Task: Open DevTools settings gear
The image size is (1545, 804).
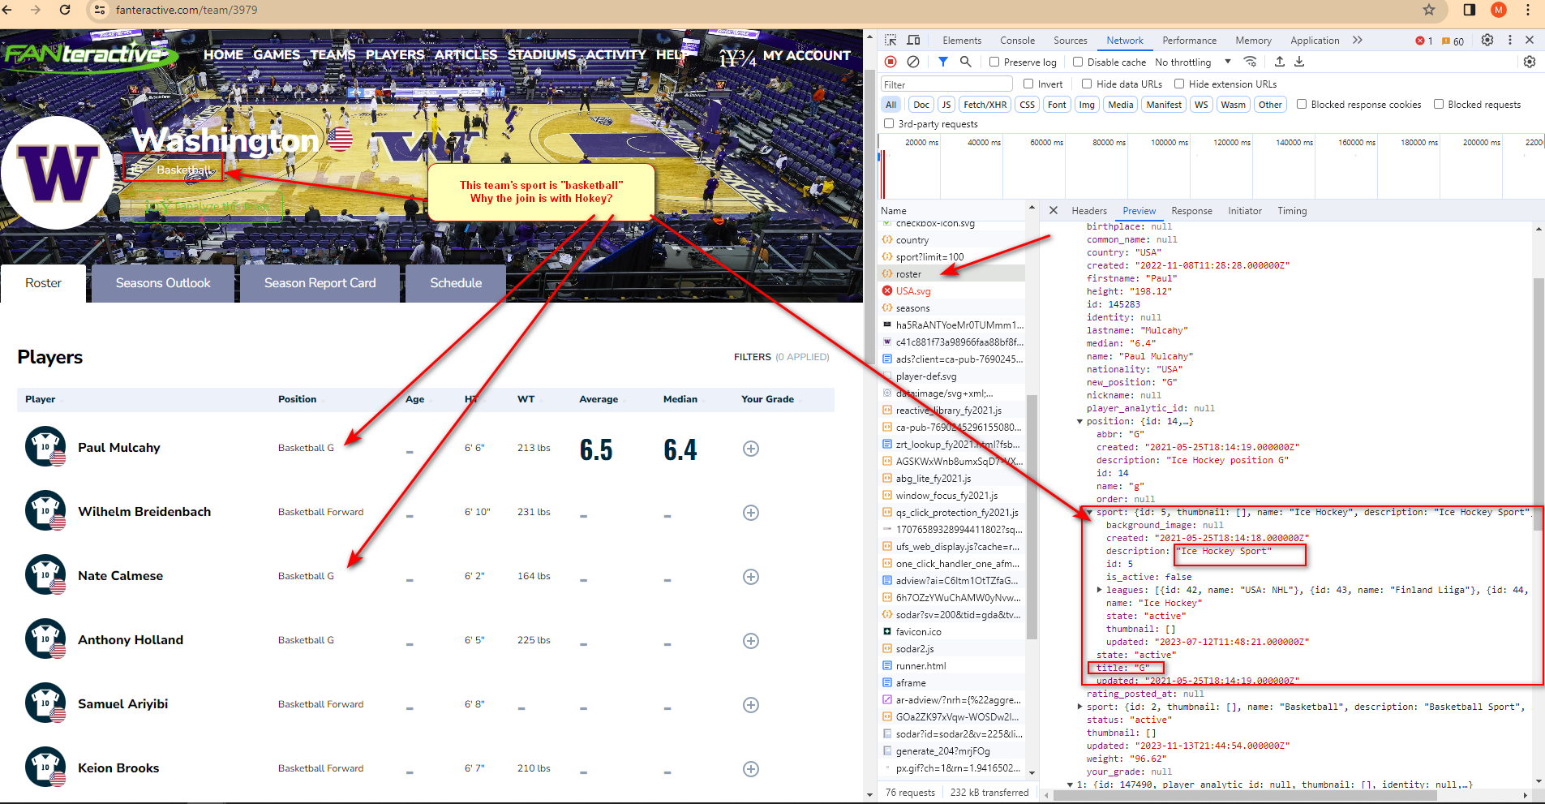Action: (x=1487, y=40)
